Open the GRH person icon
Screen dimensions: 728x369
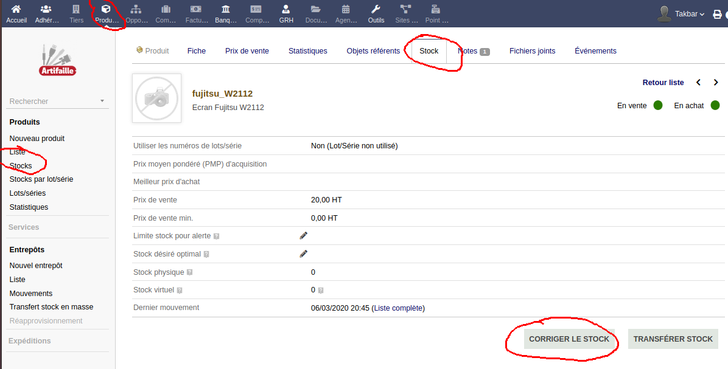coord(286,9)
